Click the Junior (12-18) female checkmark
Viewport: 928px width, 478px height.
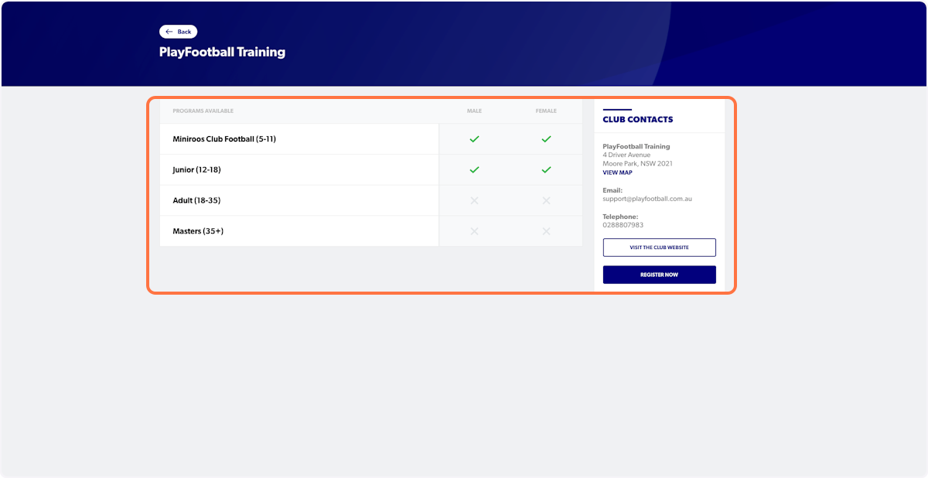546,169
